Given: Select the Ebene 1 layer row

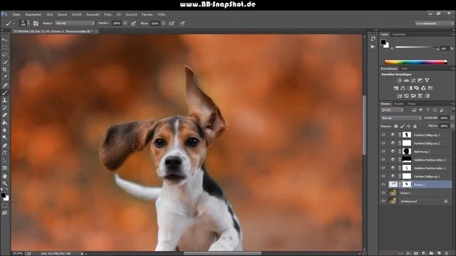Looking at the screenshot, I should (x=416, y=193).
